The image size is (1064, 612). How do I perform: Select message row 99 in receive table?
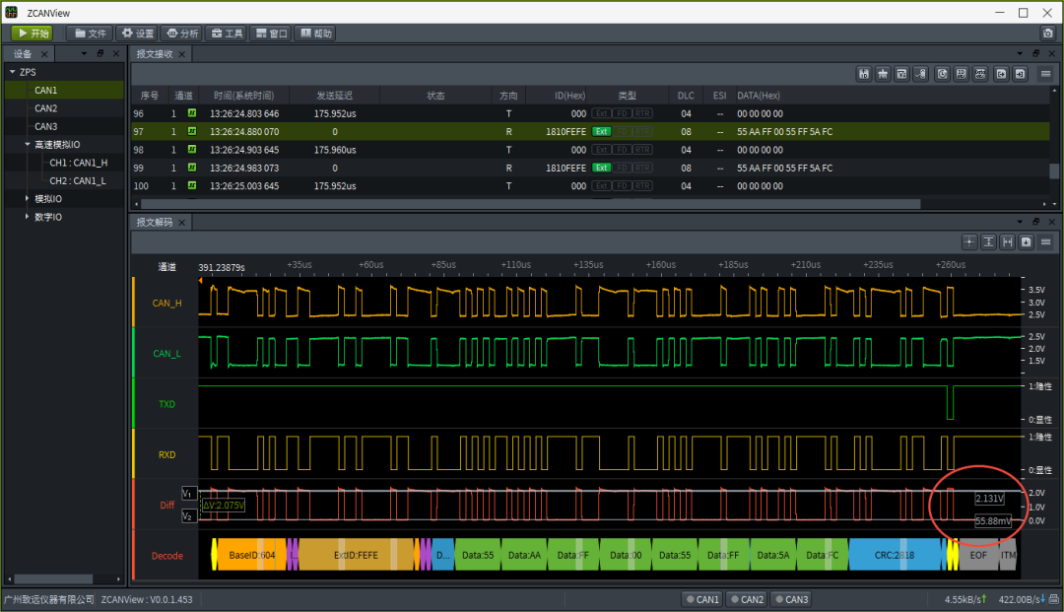click(x=493, y=169)
